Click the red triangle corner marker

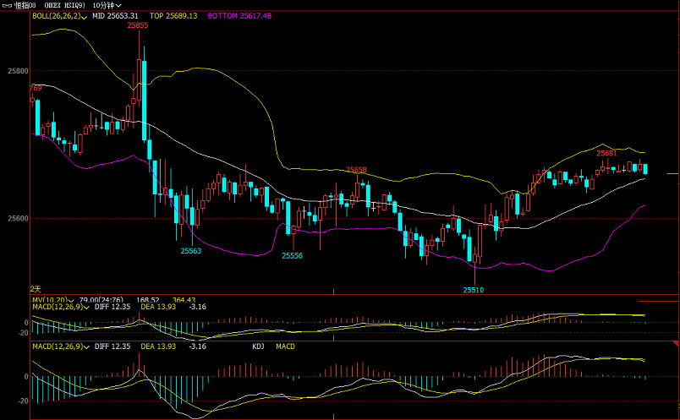point(675,341)
